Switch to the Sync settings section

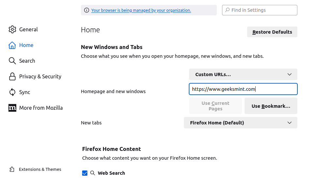point(24,92)
